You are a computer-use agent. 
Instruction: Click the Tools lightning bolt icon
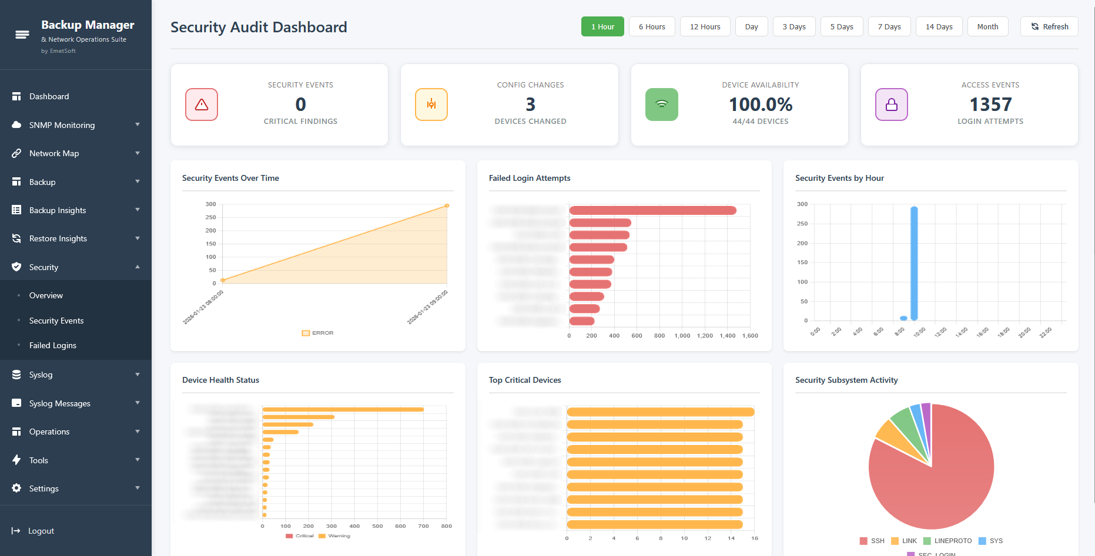(16, 460)
